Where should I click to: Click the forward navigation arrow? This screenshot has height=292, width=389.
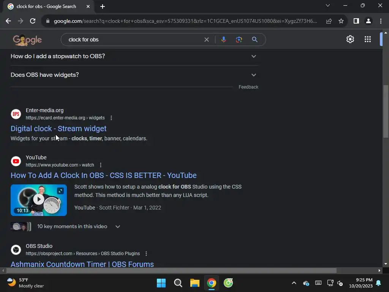pos(21,21)
